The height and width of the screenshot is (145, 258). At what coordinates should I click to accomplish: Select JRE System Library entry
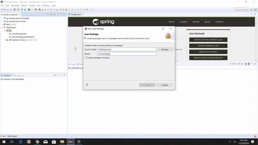click(21, 40)
